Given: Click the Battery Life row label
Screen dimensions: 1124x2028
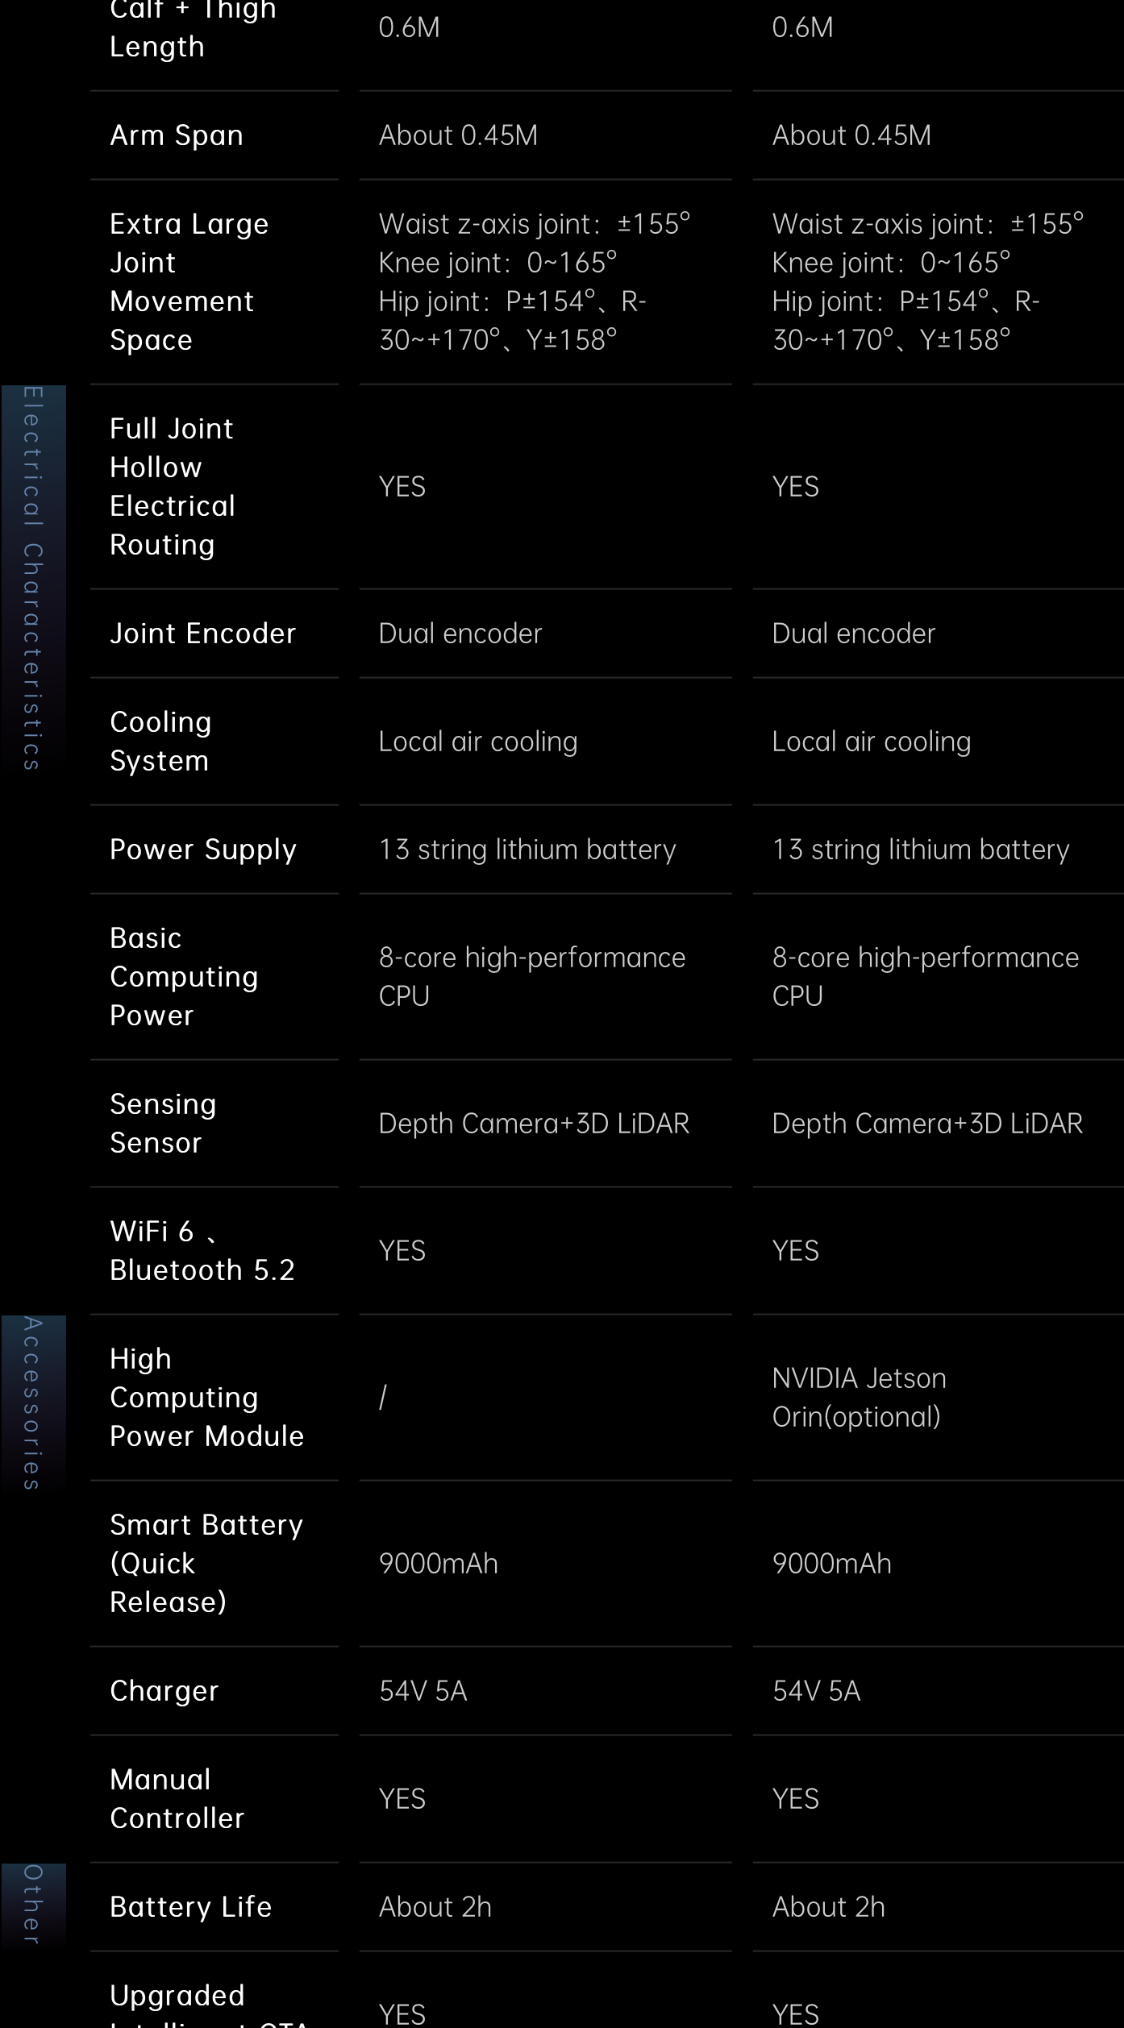Looking at the screenshot, I should click(x=191, y=1906).
